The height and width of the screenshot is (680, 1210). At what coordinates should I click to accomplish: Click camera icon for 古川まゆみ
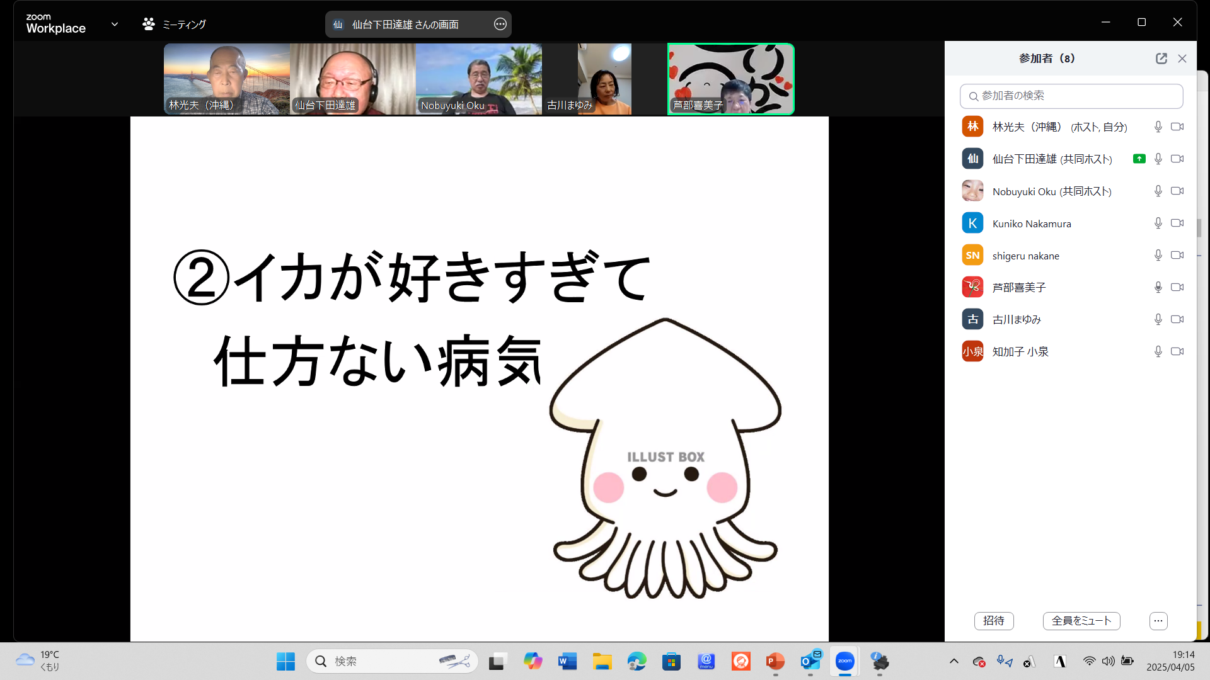click(x=1177, y=319)
